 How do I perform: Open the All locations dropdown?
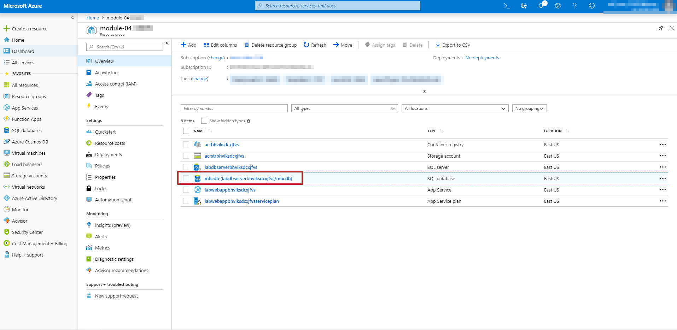[x=455, y=108]
